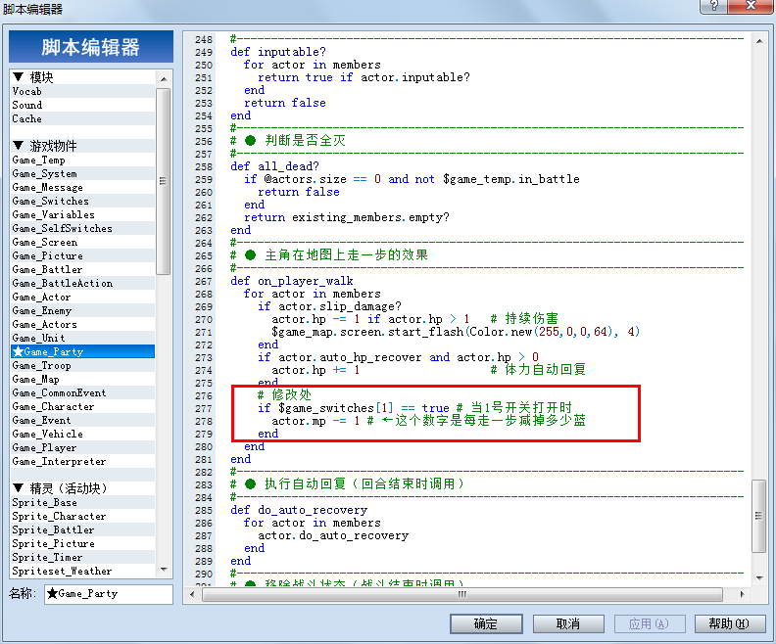This screenshot has height=644, width=776.
Task: Collapse the 游戏物件 section triangle
Action: pos(19,146)
